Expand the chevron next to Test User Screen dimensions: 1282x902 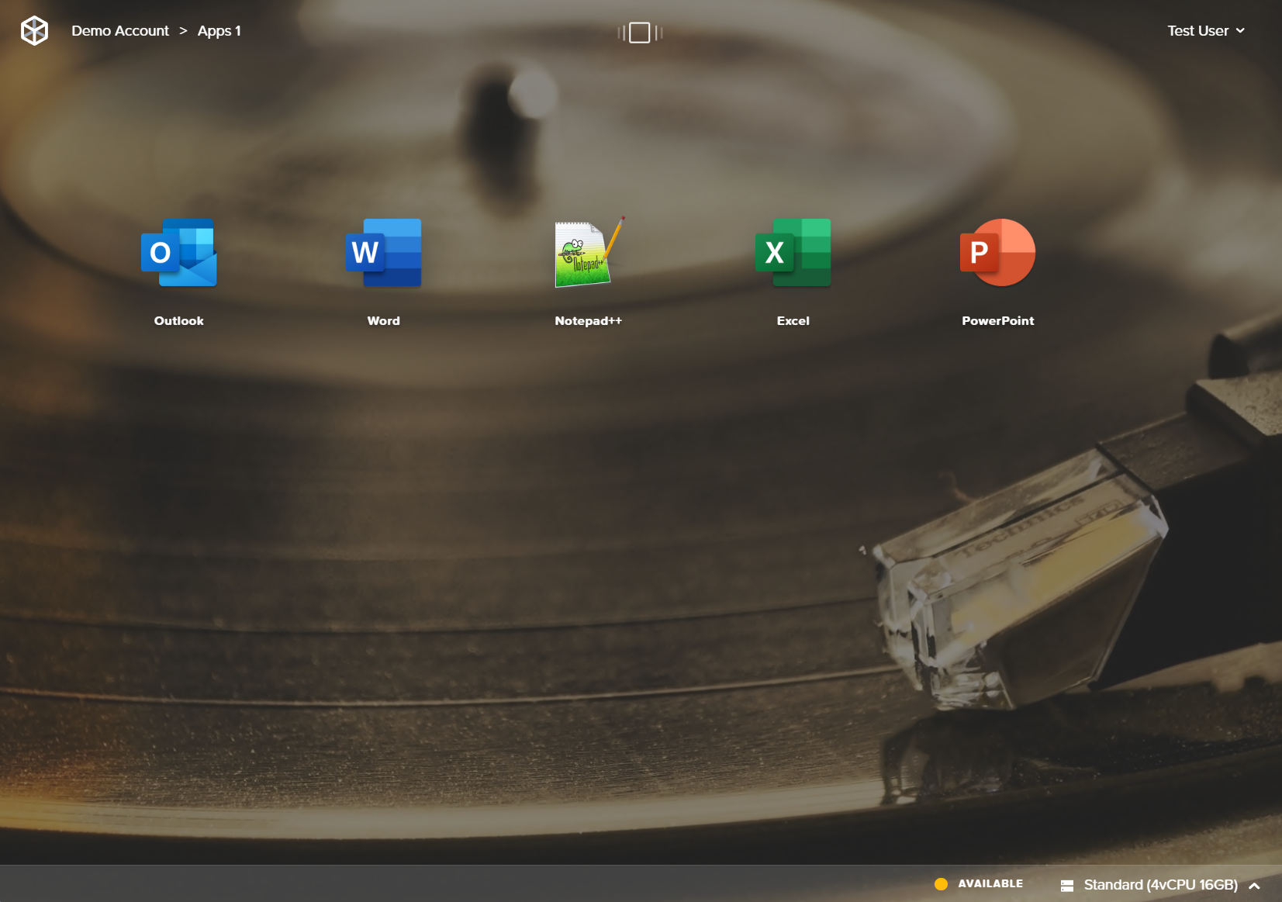click(1241, 31)
